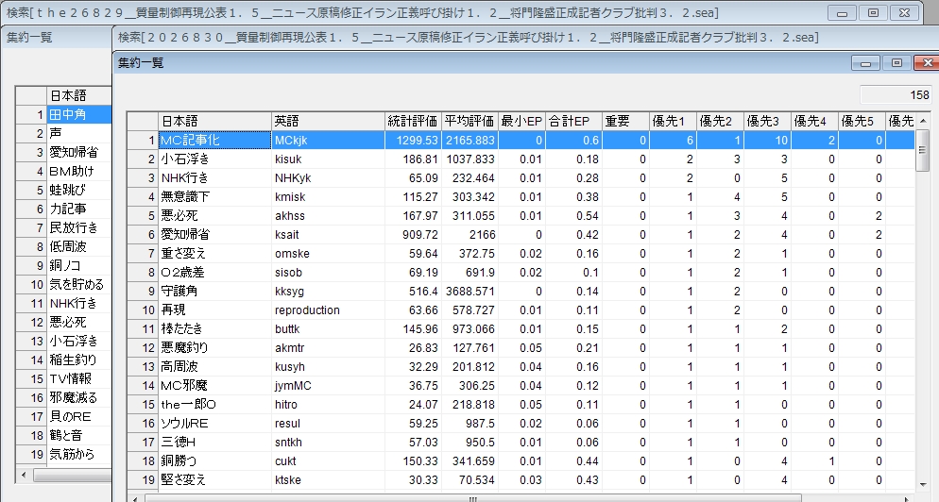Sort by 最小EP column header
Image resolution: width=939 pixels, height=502 pixels.
pos(521,121)
